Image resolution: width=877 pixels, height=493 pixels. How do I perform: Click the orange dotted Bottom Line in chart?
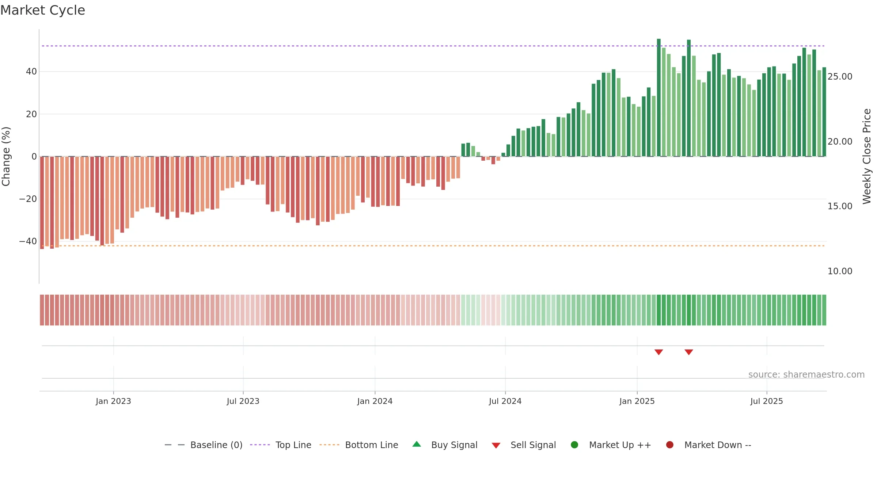click(x=433, y=246)
